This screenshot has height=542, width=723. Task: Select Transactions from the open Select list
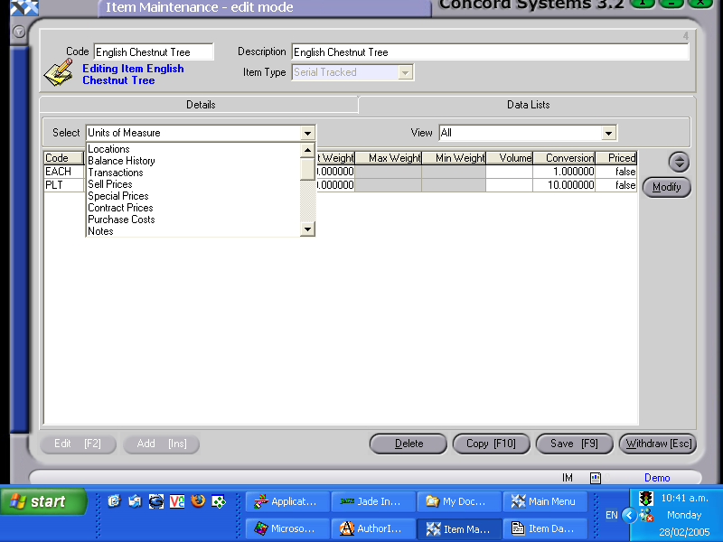pos(116,172)
